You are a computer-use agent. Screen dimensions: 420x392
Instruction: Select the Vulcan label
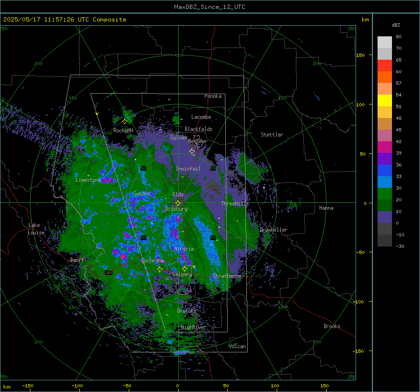238,346
